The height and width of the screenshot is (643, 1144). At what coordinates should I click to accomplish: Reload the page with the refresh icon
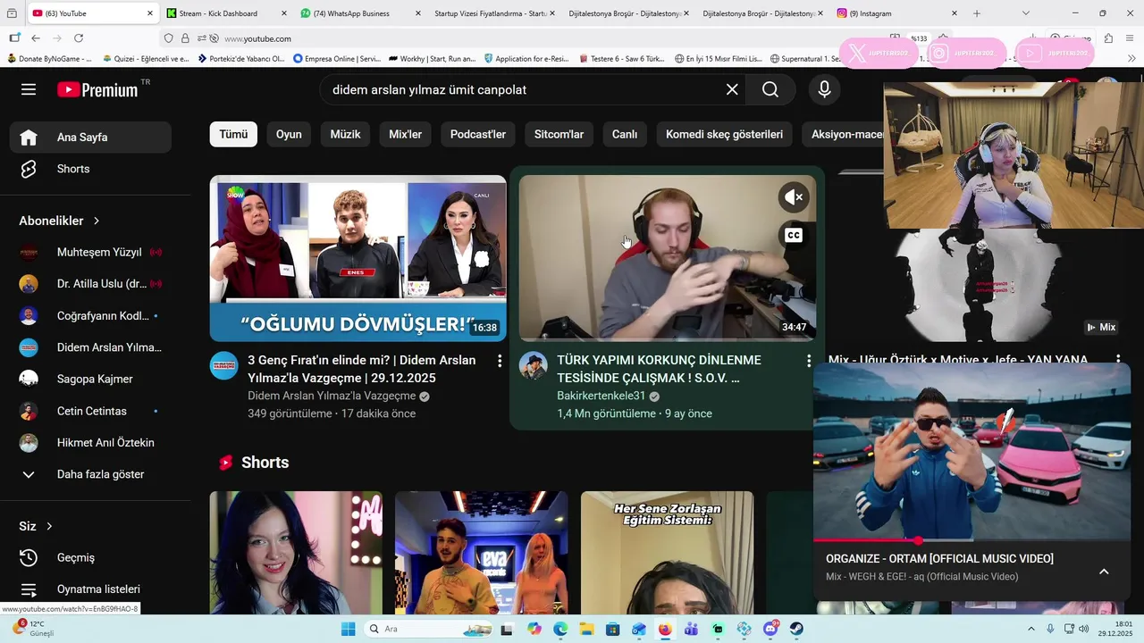[79, 38]
